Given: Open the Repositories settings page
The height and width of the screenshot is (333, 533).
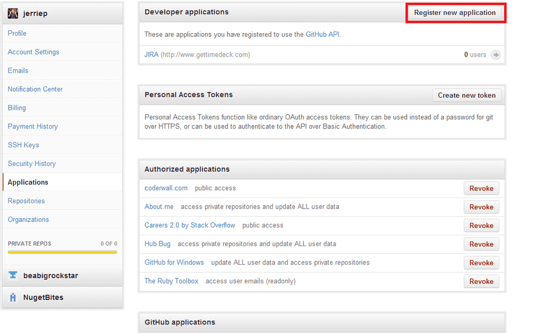Looking at the screenshot, I should (x=26, y=201).
